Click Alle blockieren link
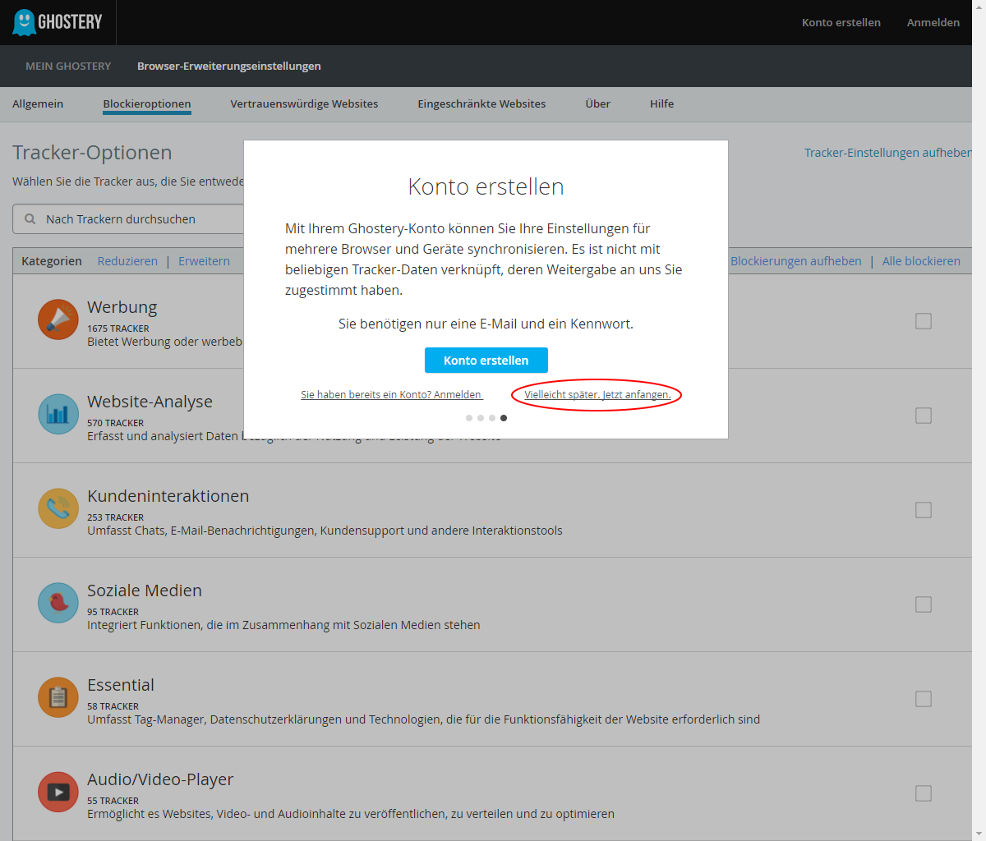Screen dimensions: 986x841 pos(921,261)
